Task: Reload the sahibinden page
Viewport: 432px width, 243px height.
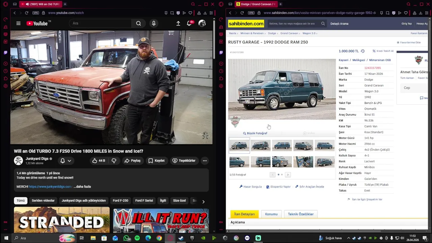Action: [242, 13]
